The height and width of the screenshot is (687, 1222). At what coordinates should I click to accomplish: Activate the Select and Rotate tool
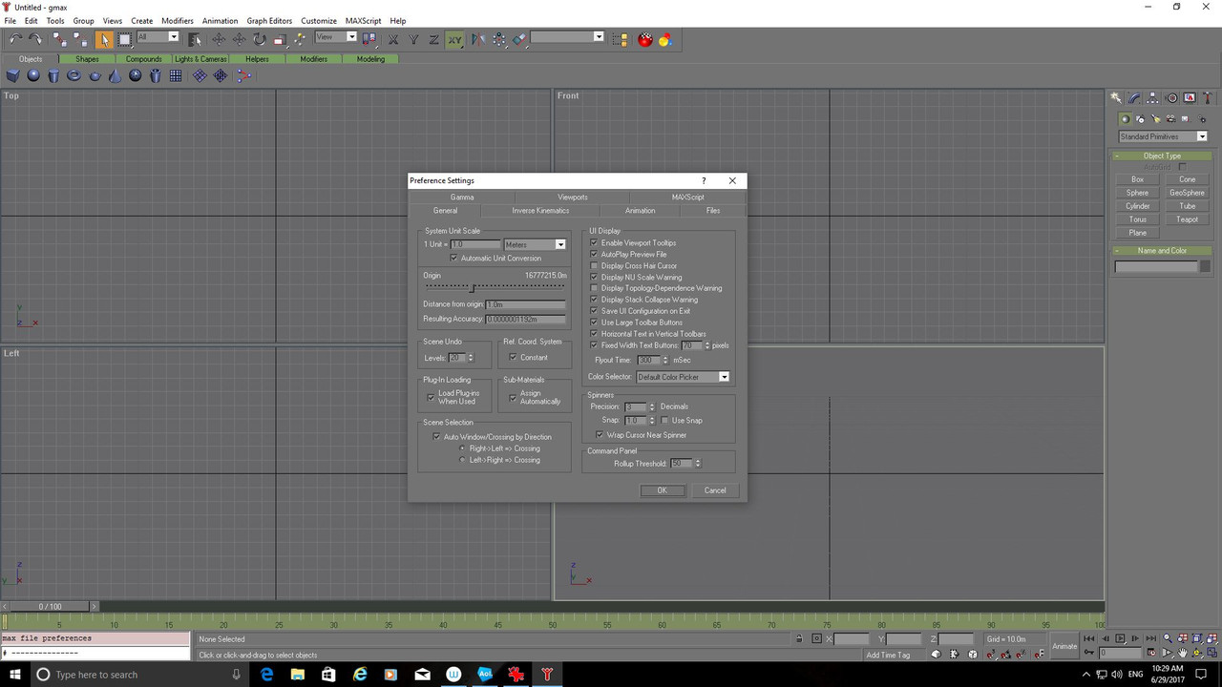[x=260, y=39]
